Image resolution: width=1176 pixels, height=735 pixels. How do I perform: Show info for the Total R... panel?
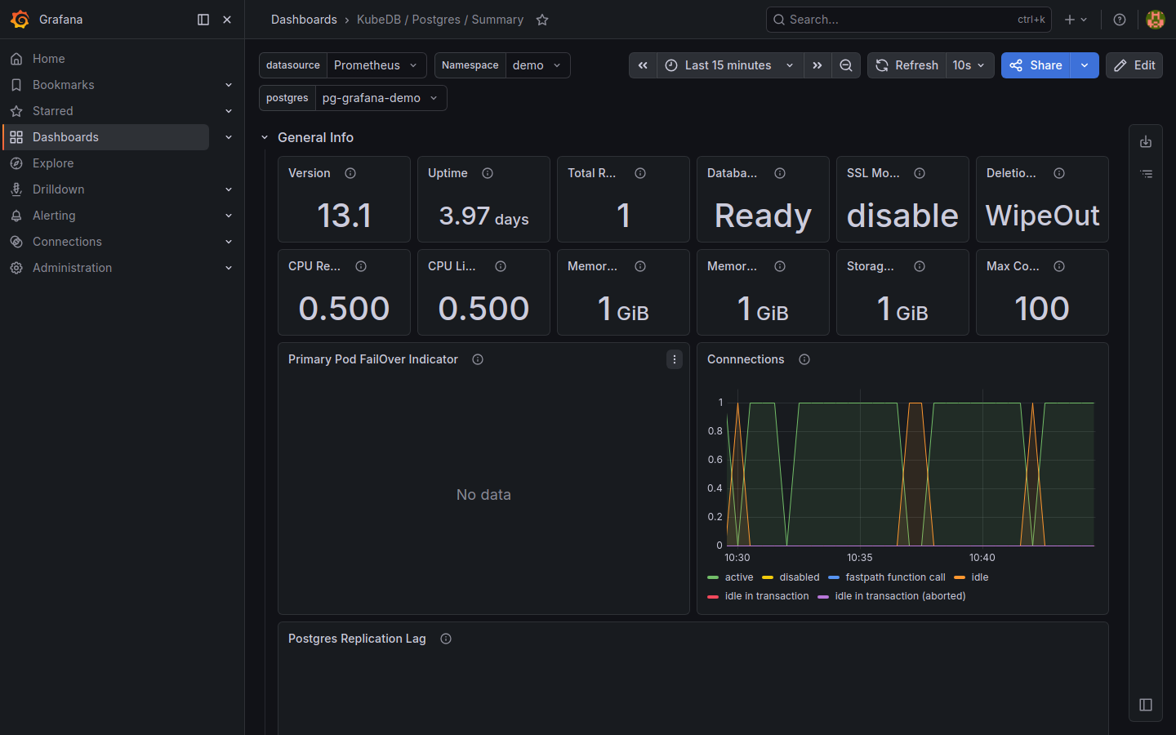(x=640, y=173)
